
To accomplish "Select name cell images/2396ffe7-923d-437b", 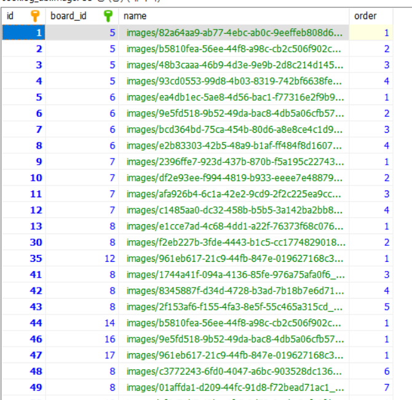I will point(234,162).
